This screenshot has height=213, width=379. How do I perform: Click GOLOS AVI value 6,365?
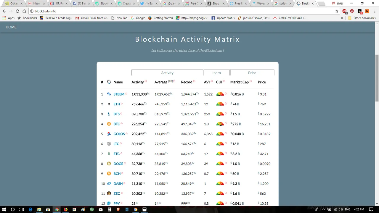tap(208, 134)
